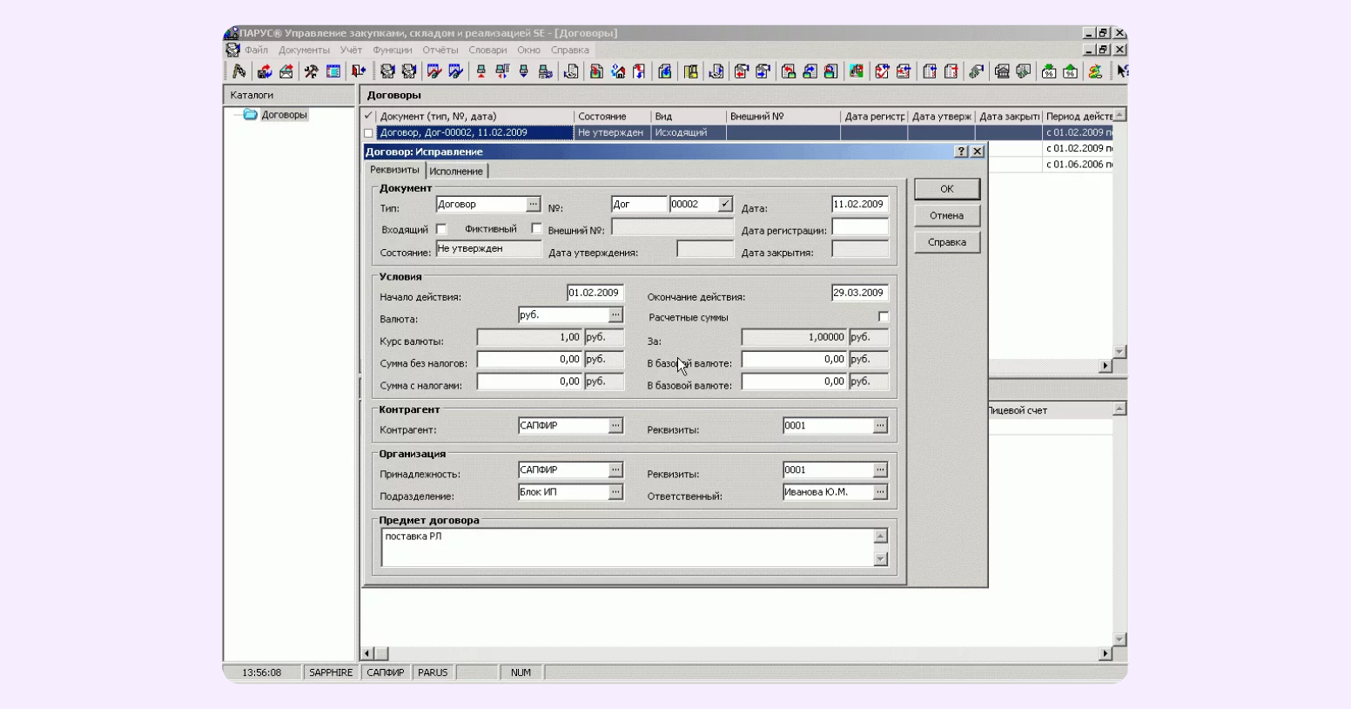
Task: Click the envelope with red arrow icon
Action: point(286,71)
